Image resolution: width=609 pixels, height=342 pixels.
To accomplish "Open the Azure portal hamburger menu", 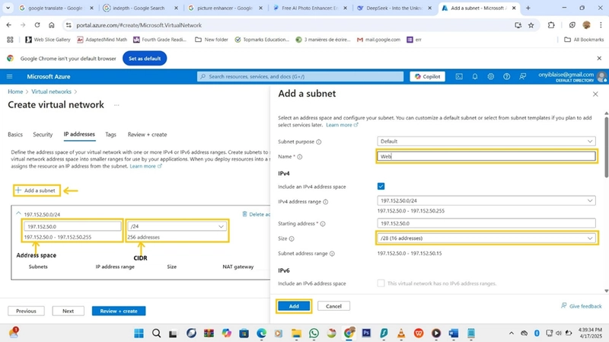I will [10, 77].
